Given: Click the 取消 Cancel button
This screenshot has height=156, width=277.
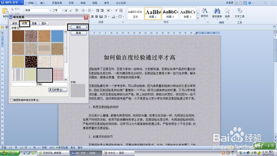Looking at the screenshot, I should (x=79, y=33).
